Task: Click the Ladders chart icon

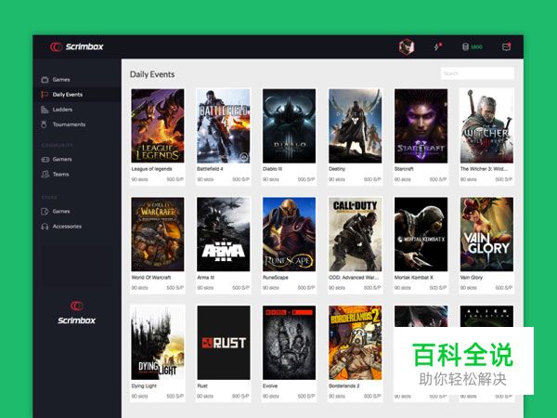Action: tap(45, 110)
